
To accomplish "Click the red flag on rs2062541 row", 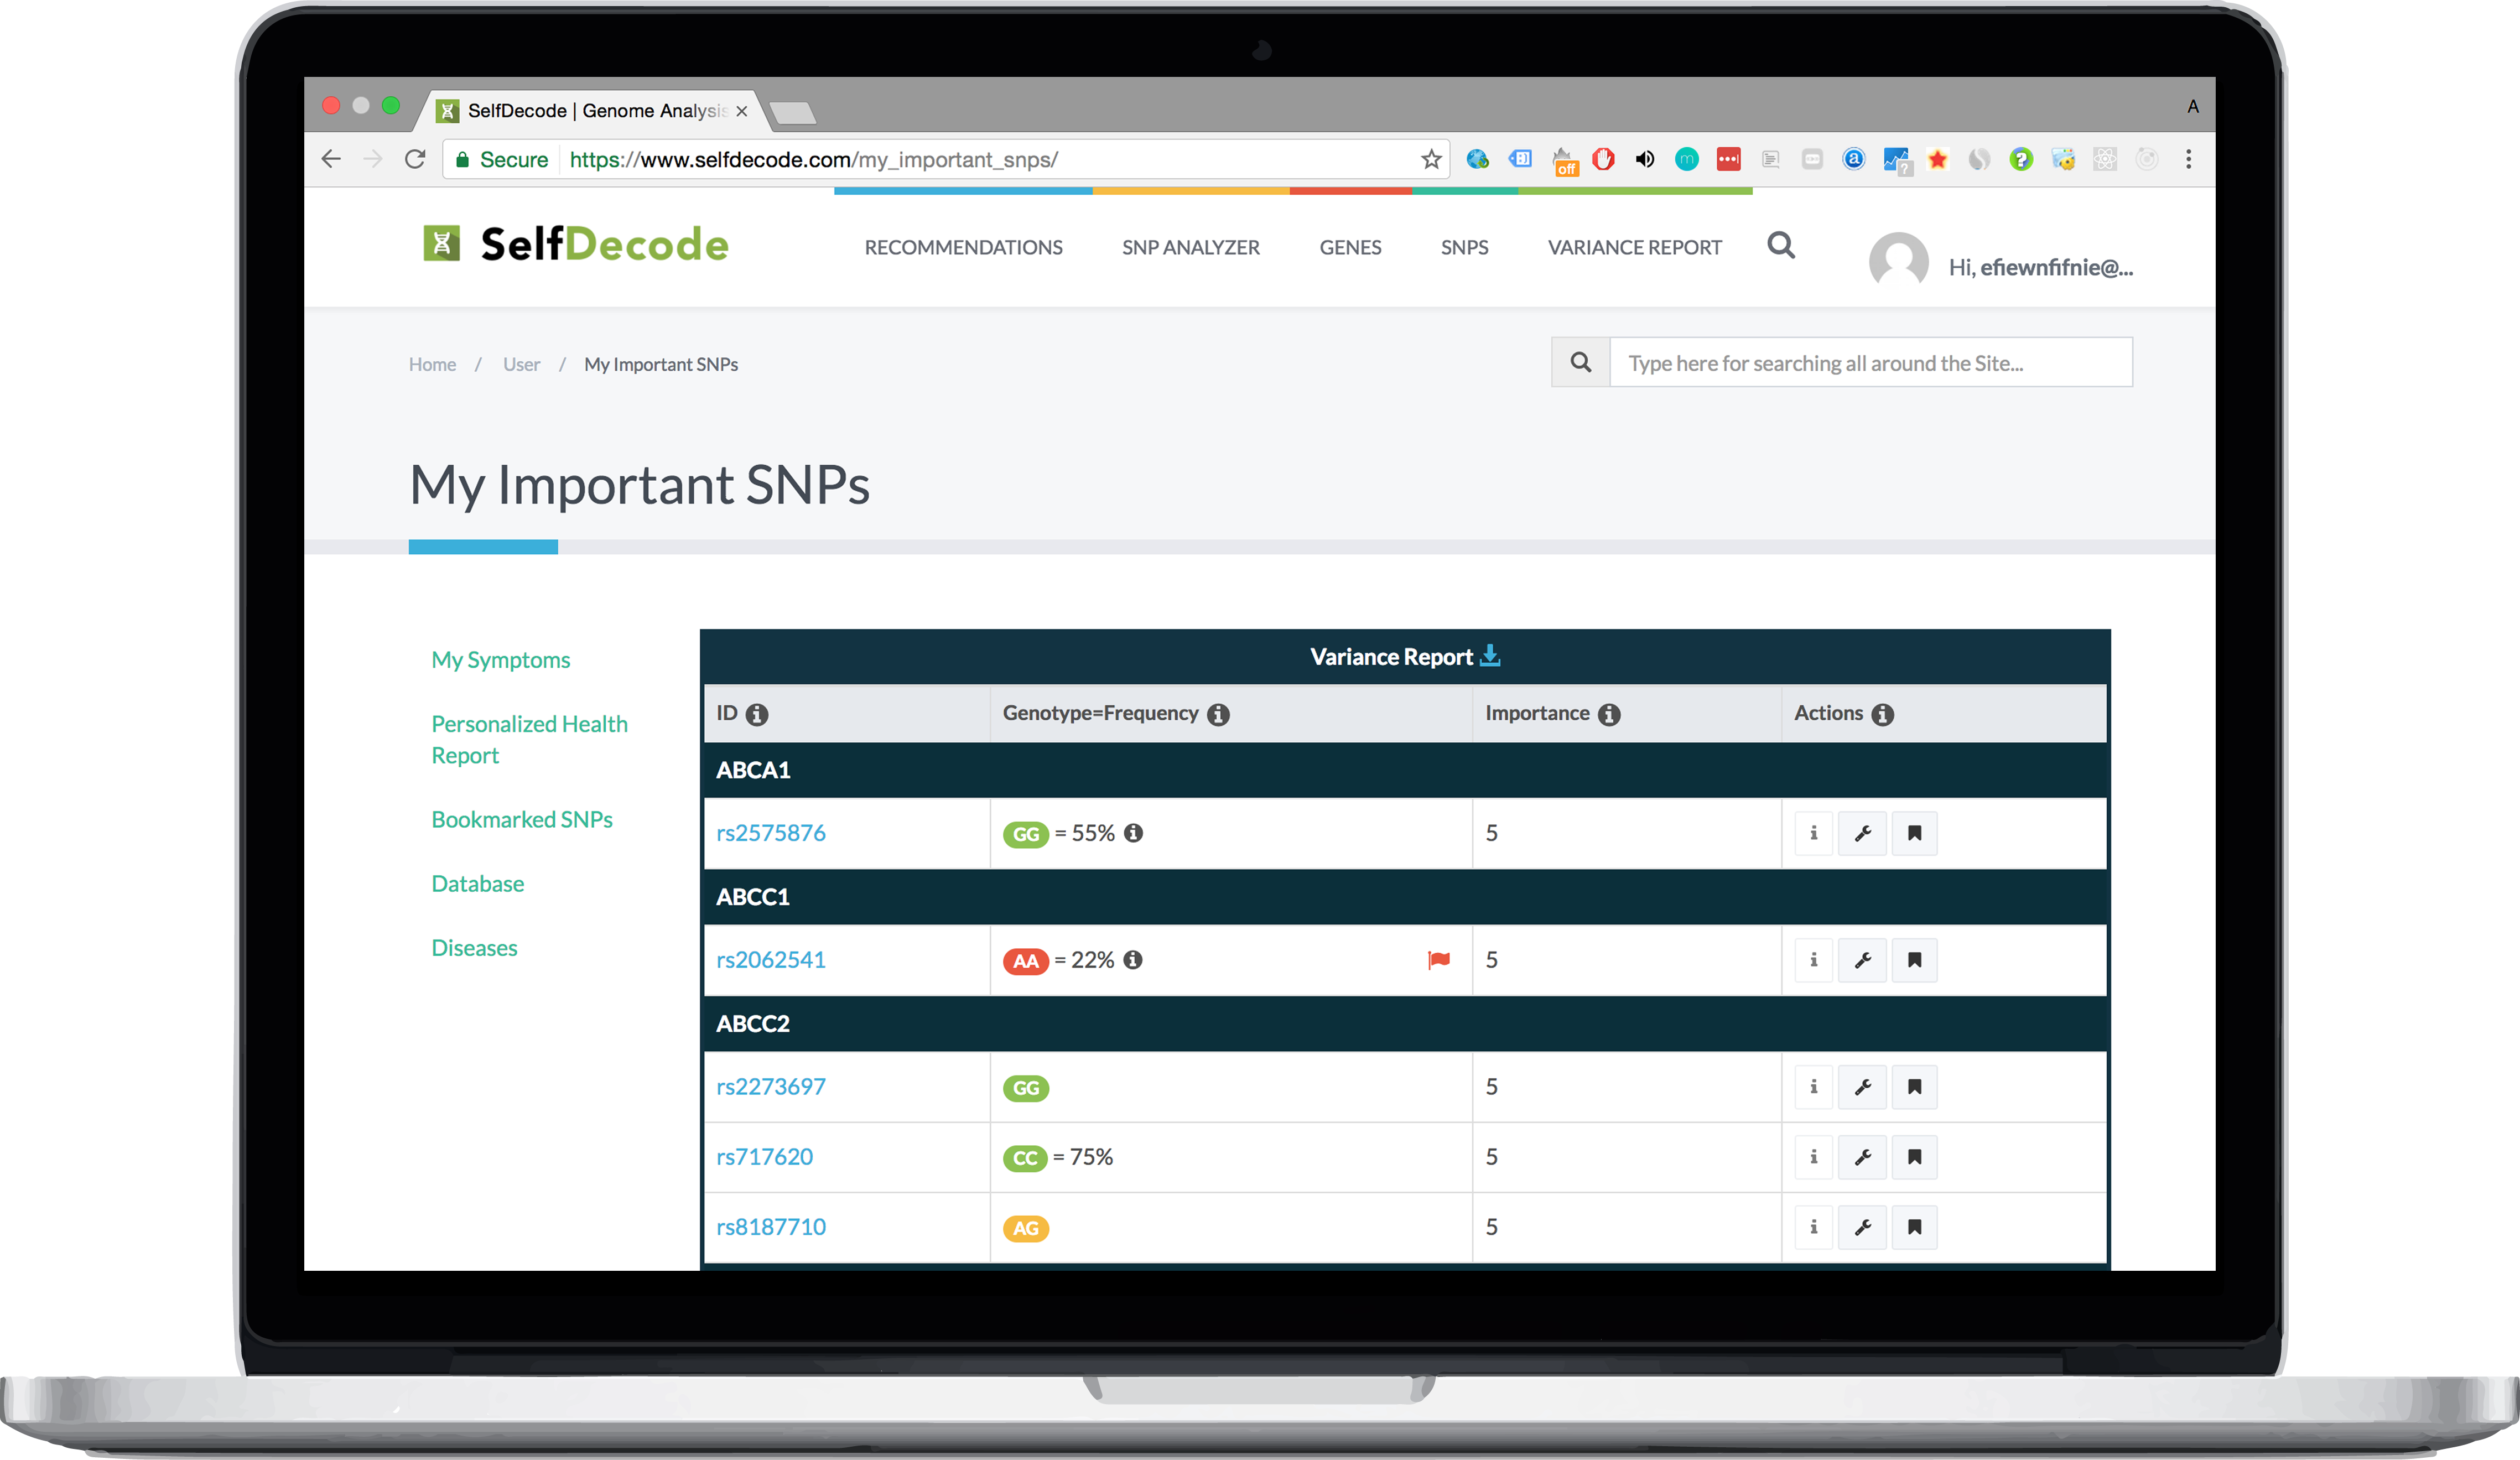I will [x=1438, y=960].
